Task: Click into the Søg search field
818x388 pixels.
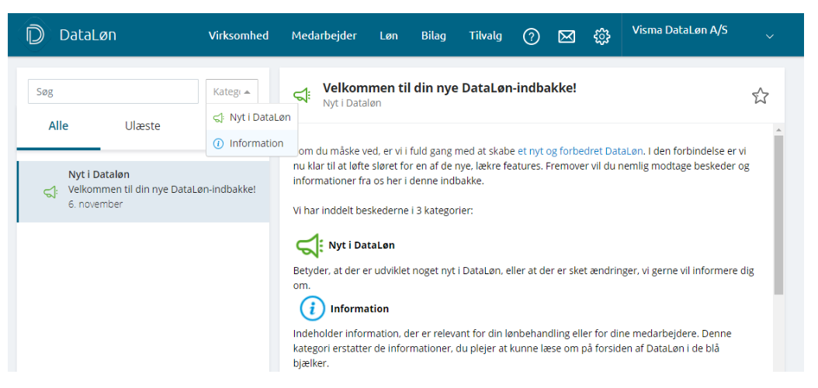Action: point(113,91)
